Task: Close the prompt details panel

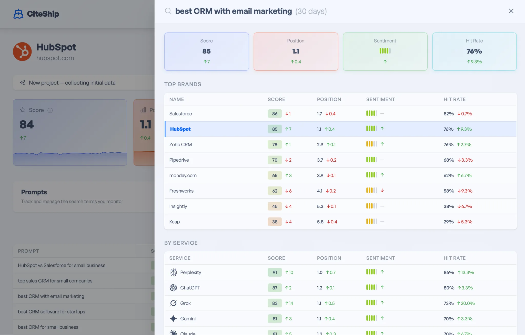Action: click(x=511, y=11)
